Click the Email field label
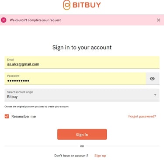Image resolution: width=164 pixels, height=160 pixels. (10, 59)
